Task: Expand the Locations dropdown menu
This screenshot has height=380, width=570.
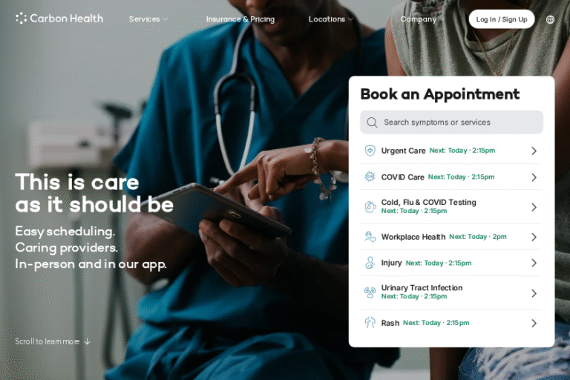Action: tap(331, 19)
